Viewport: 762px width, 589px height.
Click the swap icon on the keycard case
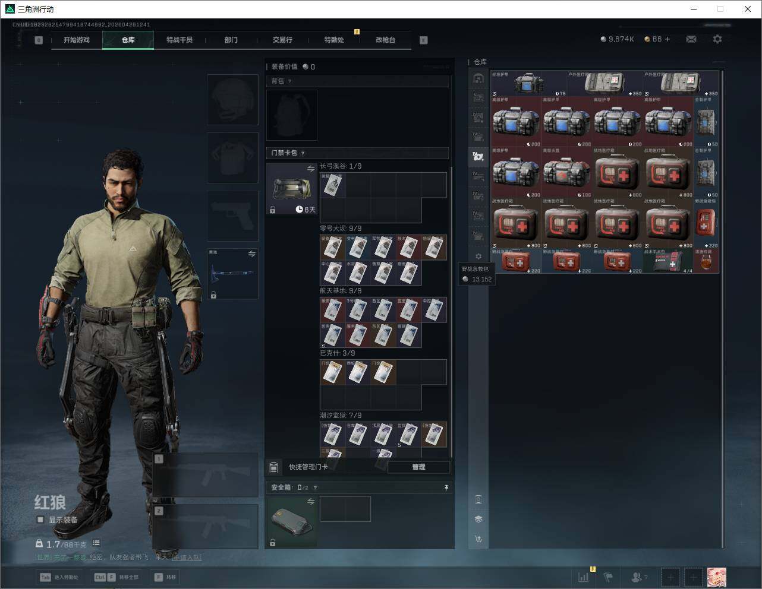311,169
